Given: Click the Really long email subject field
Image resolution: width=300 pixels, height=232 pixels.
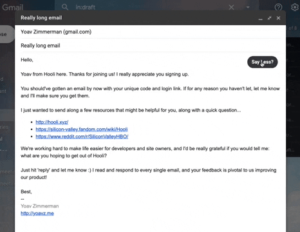Looking at the screenshot, I should pyautogui.click(x=150, y=46).
